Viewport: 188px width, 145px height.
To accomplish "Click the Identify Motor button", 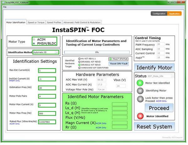I will coord(154,67).
